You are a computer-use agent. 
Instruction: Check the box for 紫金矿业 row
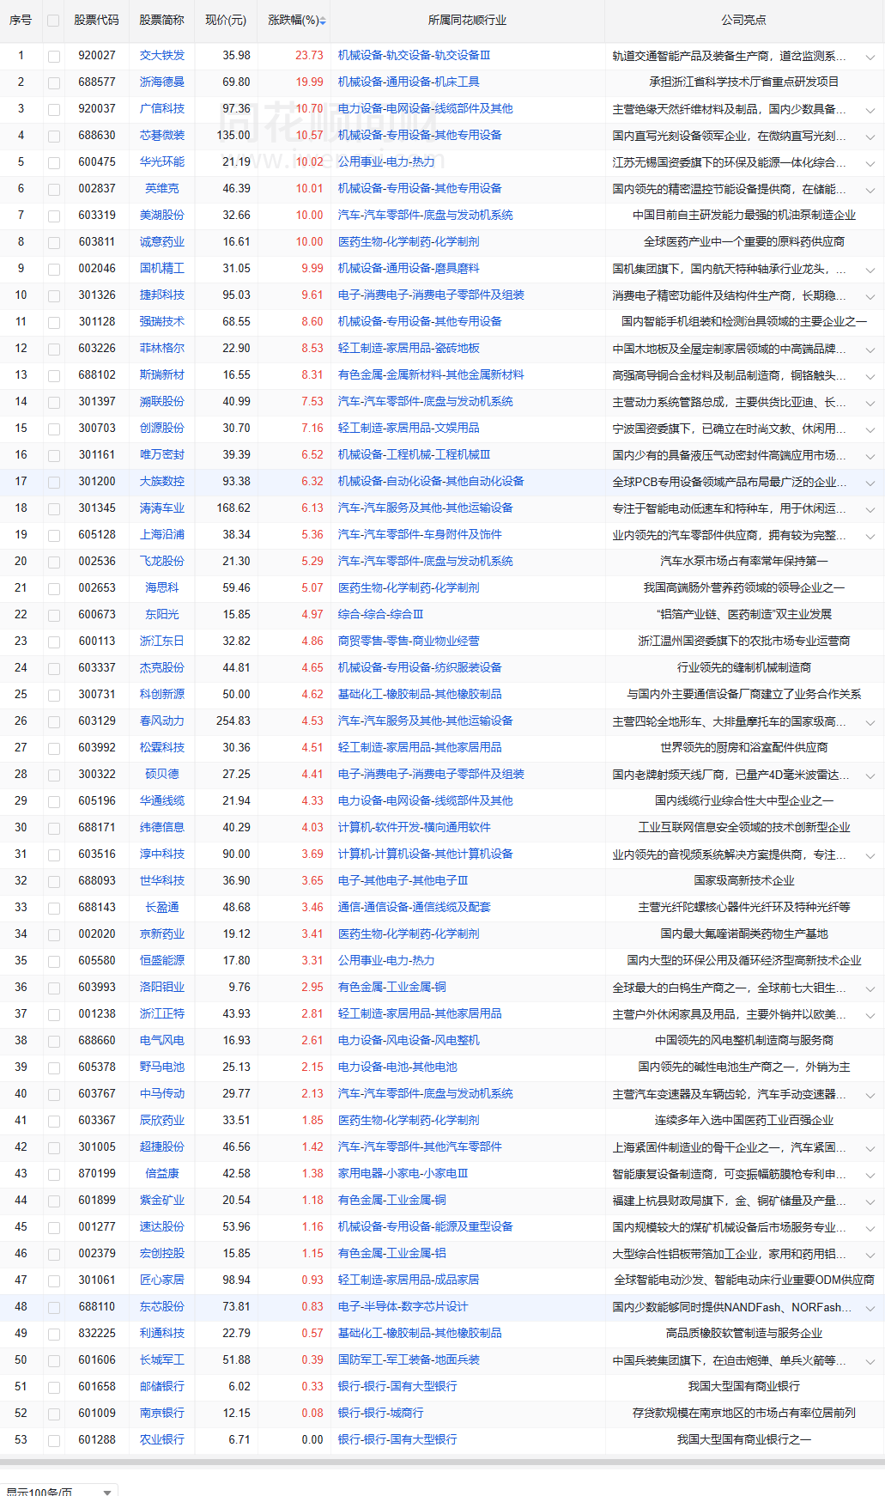point(54,1201)
